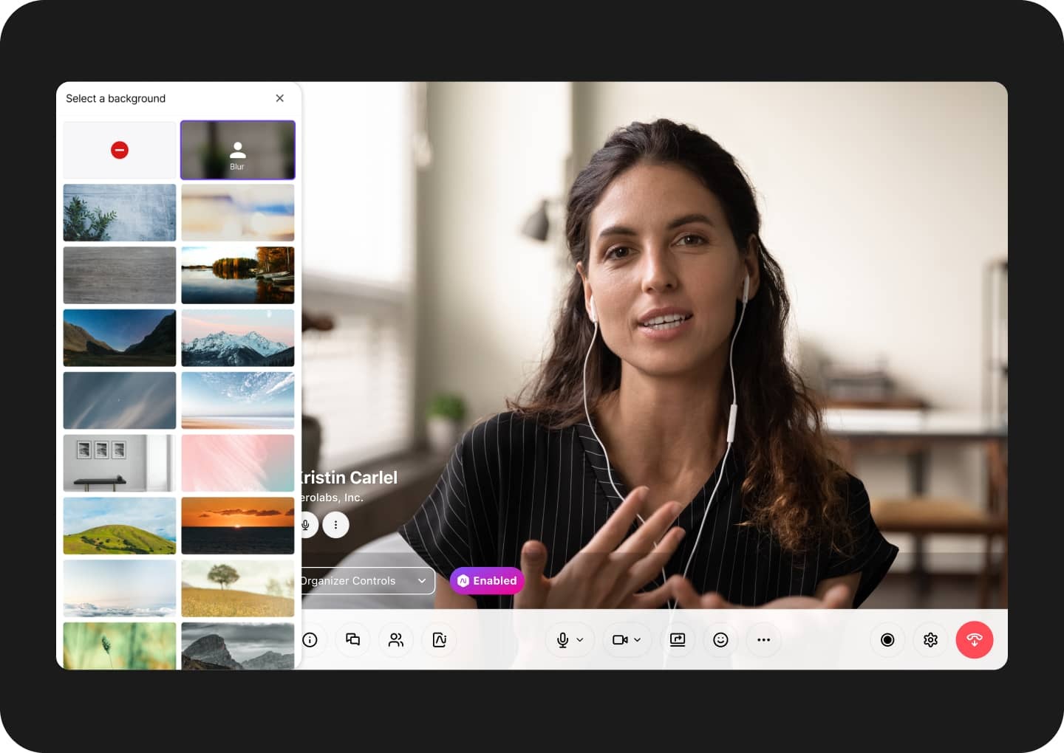Viewport: 1064px width, 753px height.
Task: Open the emoji reactions
Action: (720, 640)
